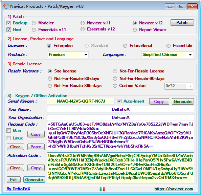Click inside the Activation Code text area
The height and width of the screenshot is (195, 201).
point(120,168)
